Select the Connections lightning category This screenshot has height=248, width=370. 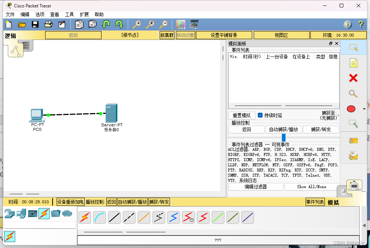point(44,214)
